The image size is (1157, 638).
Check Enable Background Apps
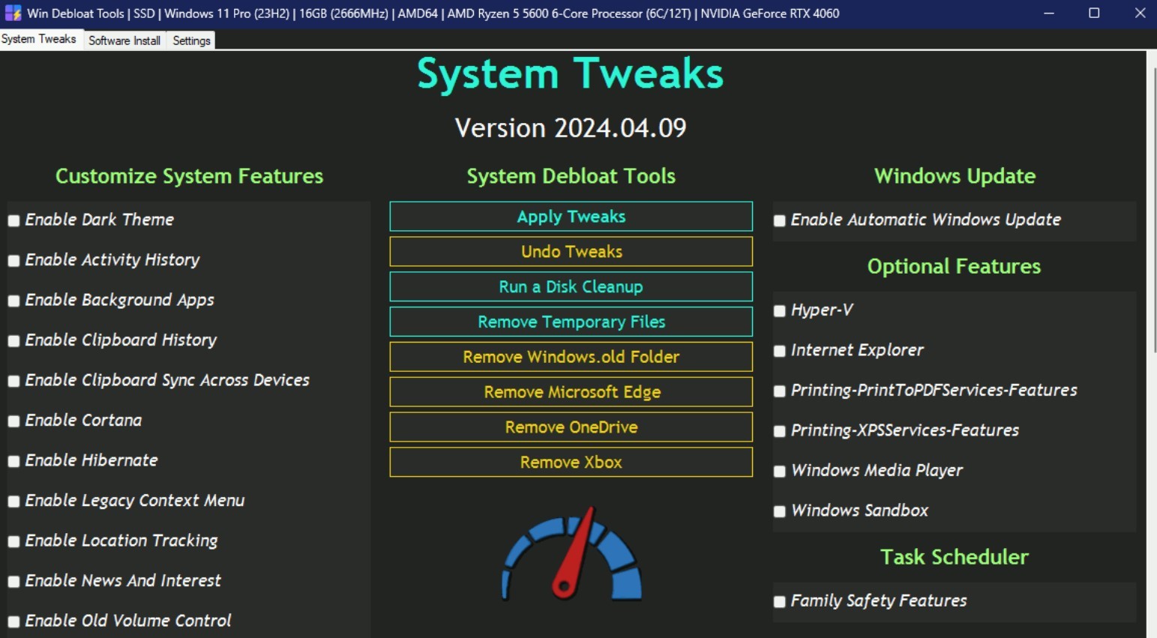(x=13, y=301)
